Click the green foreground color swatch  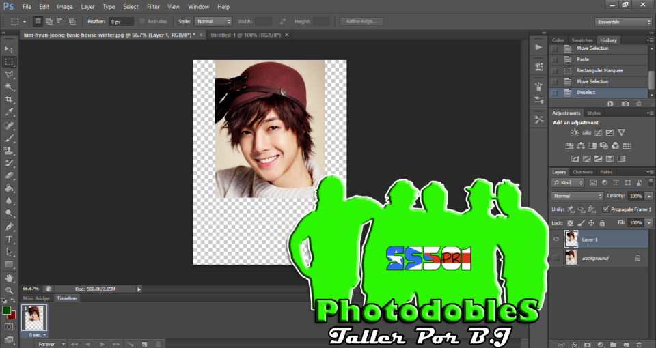click(6, 310)
